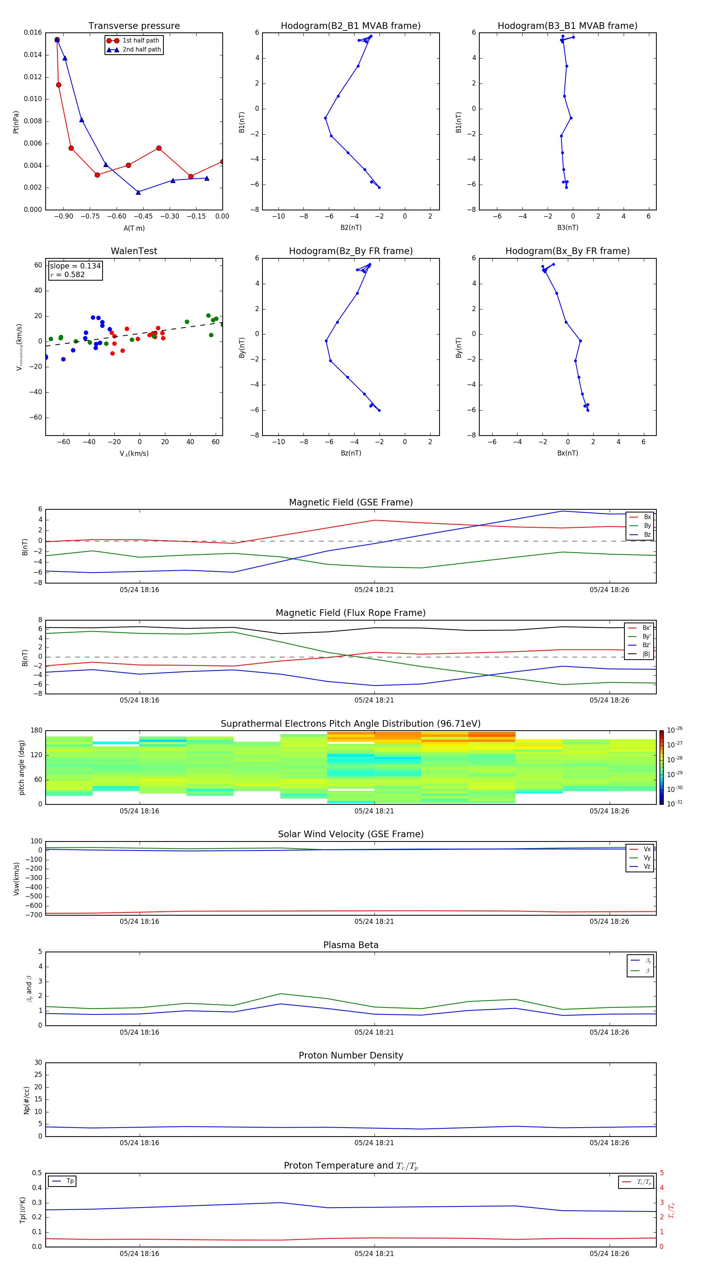Click '05/24 18:21' tick under GSE magnetic field
This screenshot has width=702, height=1288.
tap(374, 589)
